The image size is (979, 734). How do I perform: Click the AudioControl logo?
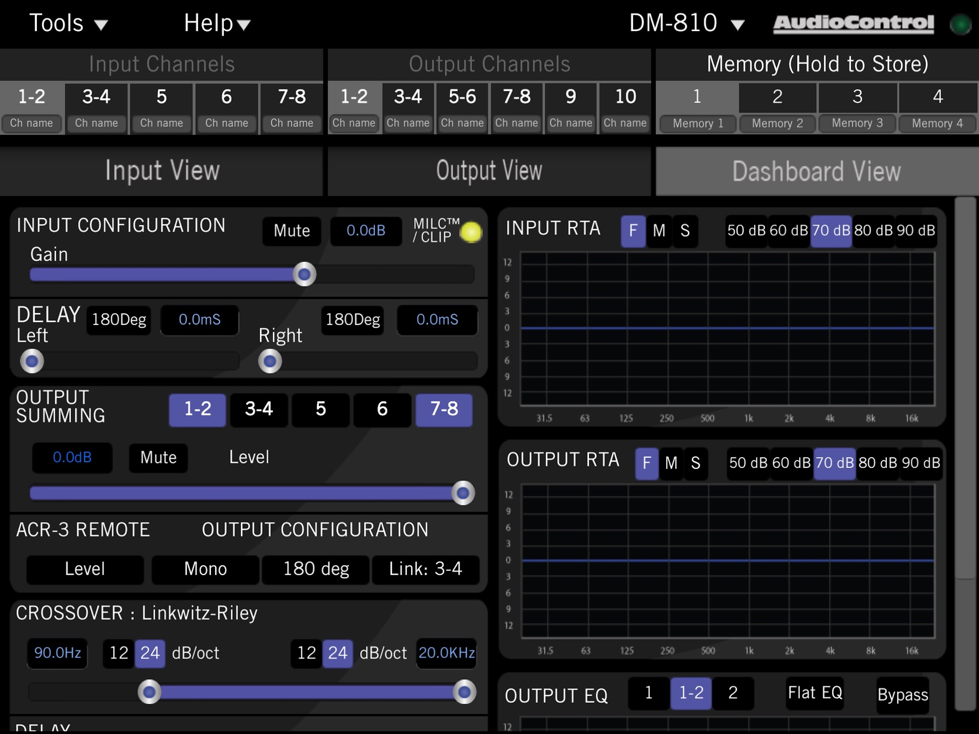[853, 23]
